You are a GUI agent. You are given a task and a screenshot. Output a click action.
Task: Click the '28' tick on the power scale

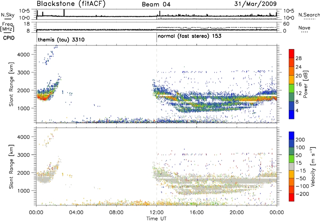298,58
